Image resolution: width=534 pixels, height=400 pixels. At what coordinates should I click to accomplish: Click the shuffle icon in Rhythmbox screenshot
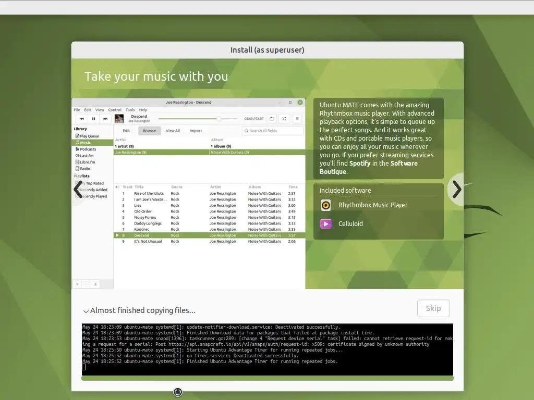(284, 119)
